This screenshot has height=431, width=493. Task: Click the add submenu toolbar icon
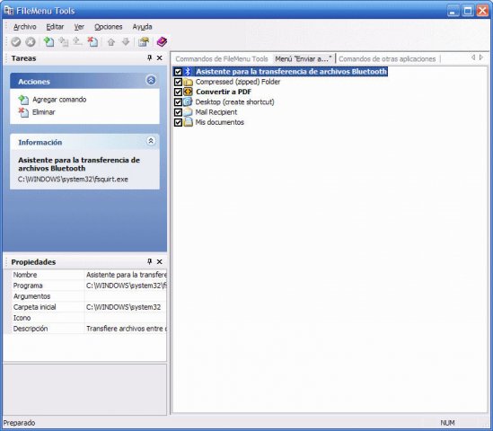tap(63, 42)
